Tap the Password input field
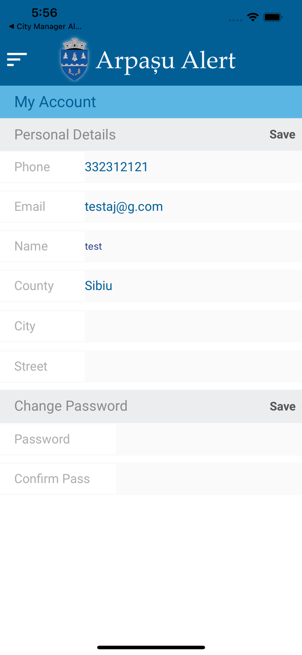 208,439
